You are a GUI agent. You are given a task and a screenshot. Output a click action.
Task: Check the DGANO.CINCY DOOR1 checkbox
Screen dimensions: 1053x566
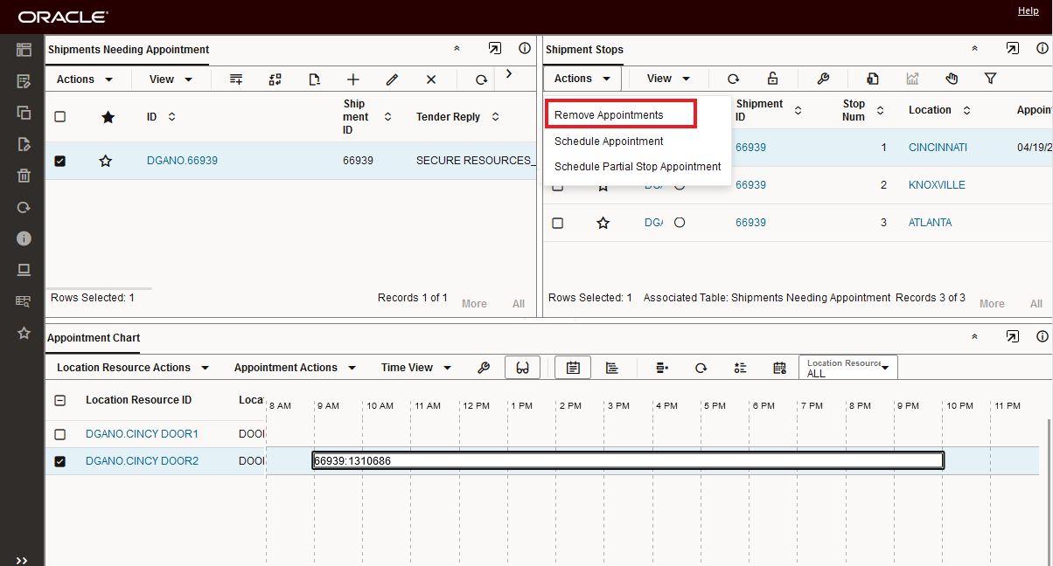tap(60, 434)
